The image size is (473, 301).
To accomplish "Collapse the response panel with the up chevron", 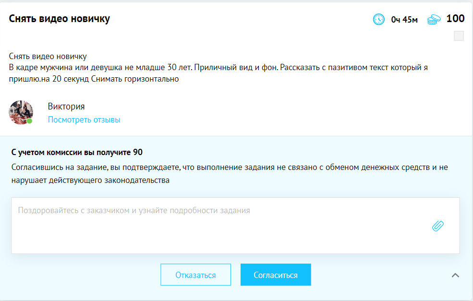I will pyautogui.click(x=455, y=275).
